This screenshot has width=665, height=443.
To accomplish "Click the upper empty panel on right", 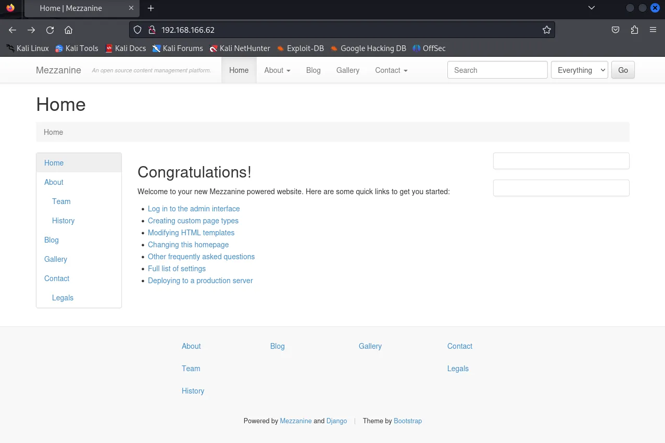I will (561, 161).
